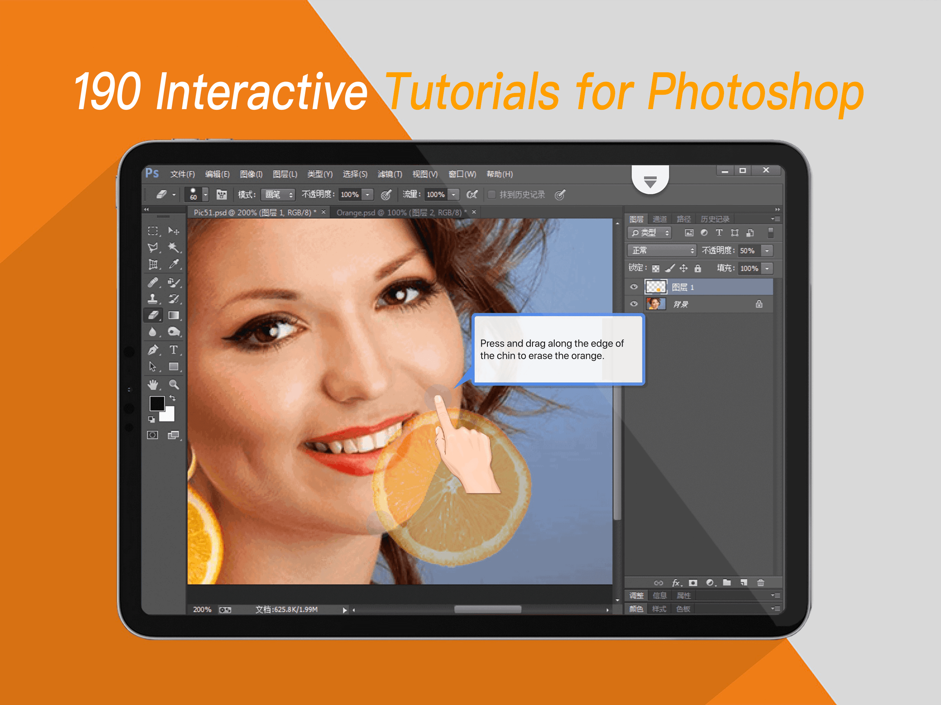
Task: Select the Type tool
Action: pyautogui.click(x=173, y=349)
